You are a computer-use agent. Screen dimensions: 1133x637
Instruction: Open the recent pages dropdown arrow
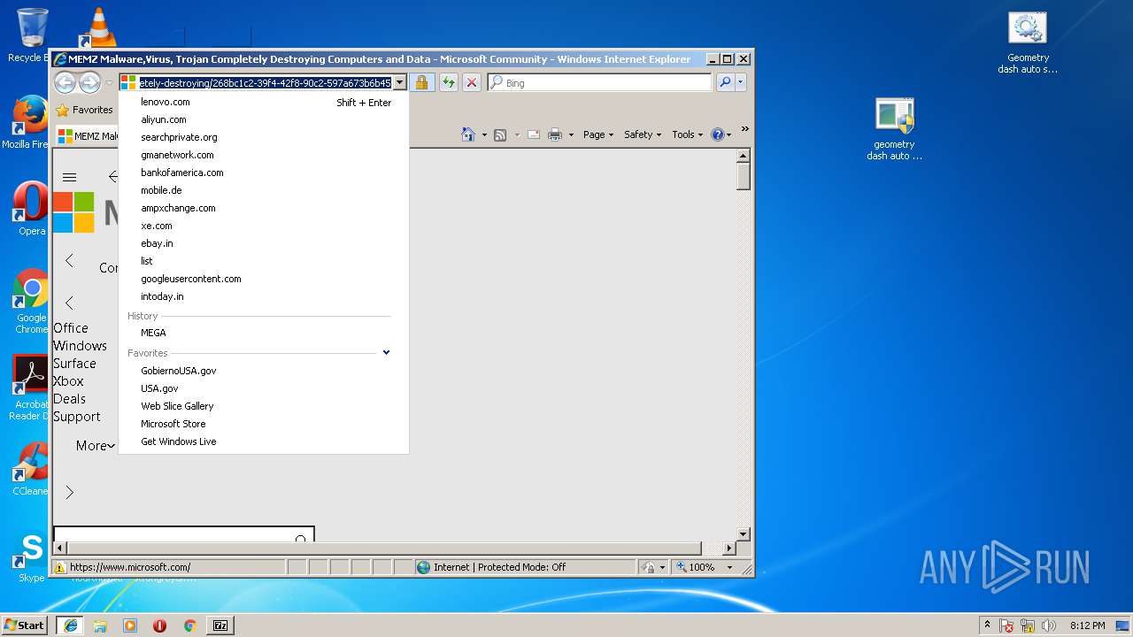click(x=109, y=83)
